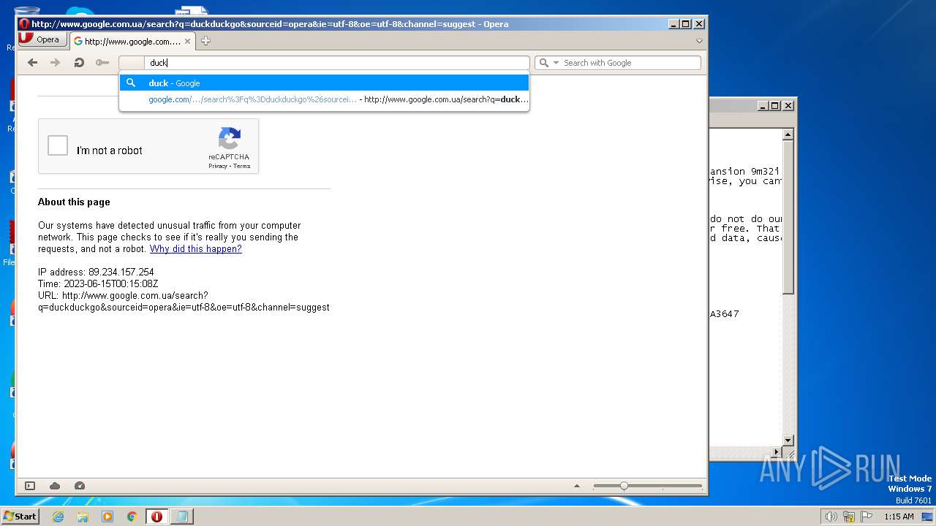Open the reCAPTCHA Terms link
The width and height of the screenshot is (936, 526).
[x=241, y=166]
